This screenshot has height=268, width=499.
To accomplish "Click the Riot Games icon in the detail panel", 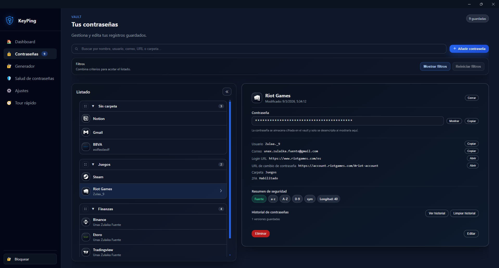I will point(257,98).
